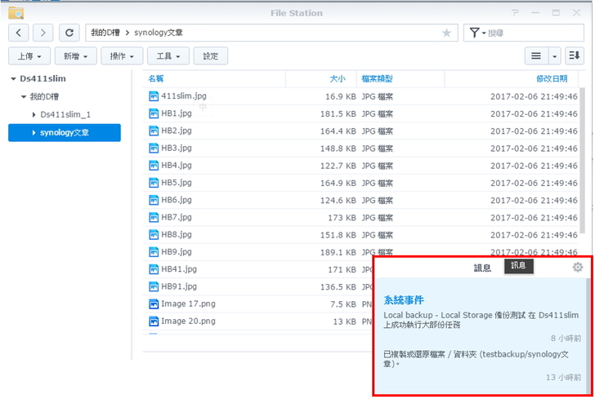Click the 411slim.jpg file icon
The height and width of the screenshot is (399, 595).
tap(154, 96)
